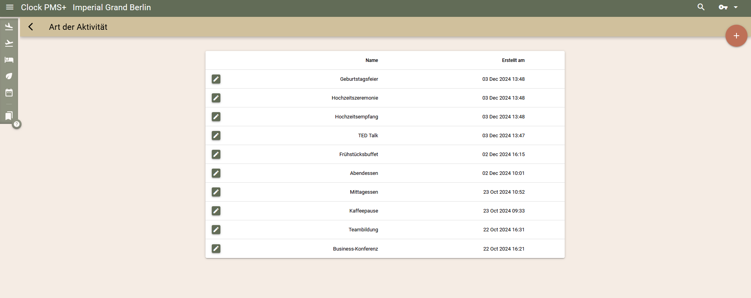Click the date 23 Oct 2024 09:33
The height and width of the screenshot is (298, 751).
pyautogui.click(x=504, y=211)
